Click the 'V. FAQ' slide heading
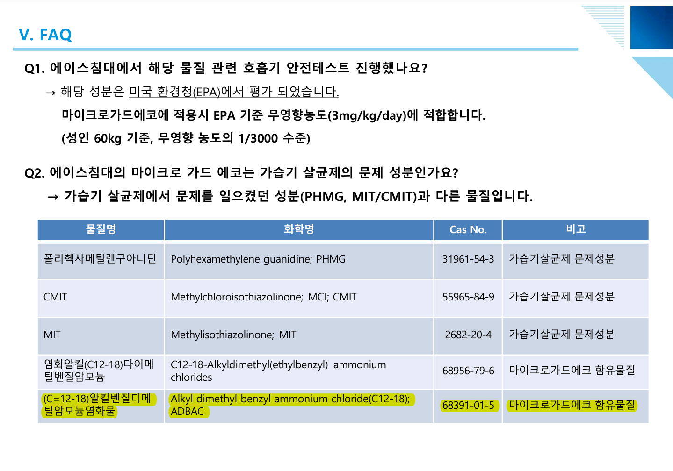Viewport: 673px width, 471px height. click(45, 35)
